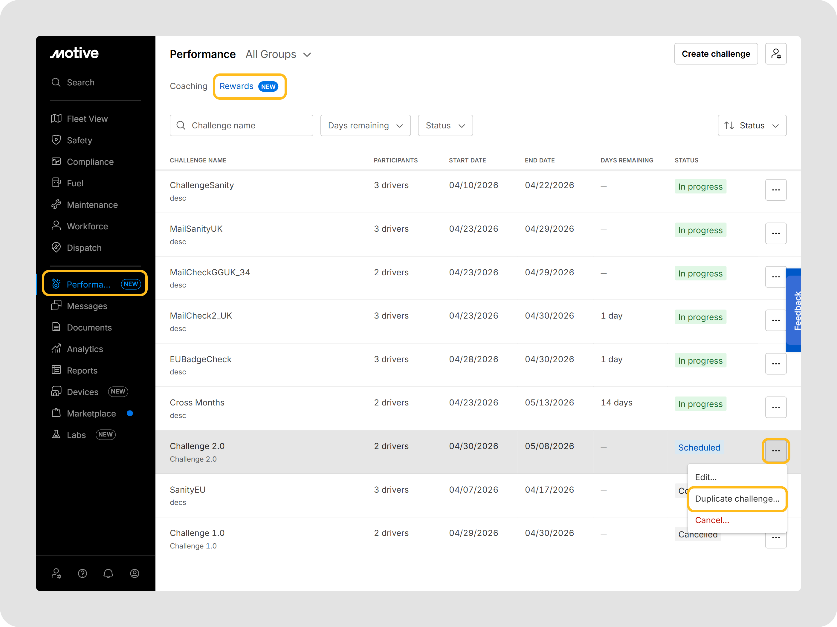Open the notifications bell icon
This screenshot has height=627, width=837.
(108, 573)
